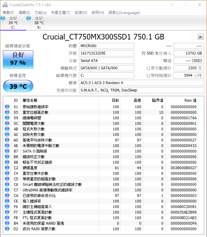Open the 語言(L)(Language) menu
Image resolution: width=207 pixels, height=237 pixels.
124,13
